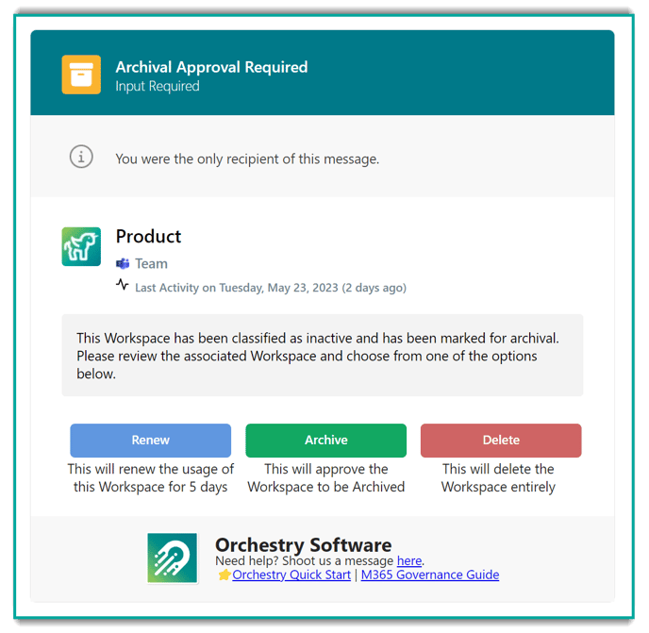
Task: Click the Archival Approval Required heading
Action: point(211,67)
